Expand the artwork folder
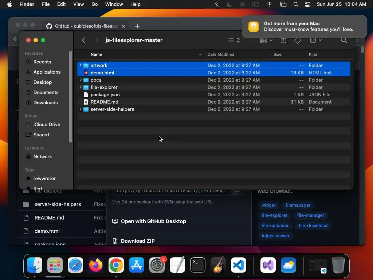The width and height of the screenshot is (373, 280). (81, 65)
